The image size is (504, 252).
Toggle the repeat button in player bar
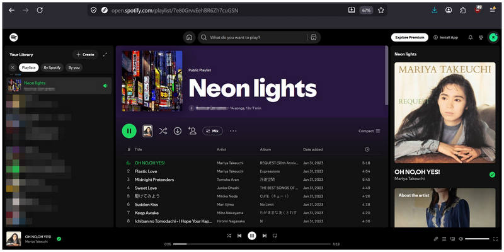click(x=275, y=236)
